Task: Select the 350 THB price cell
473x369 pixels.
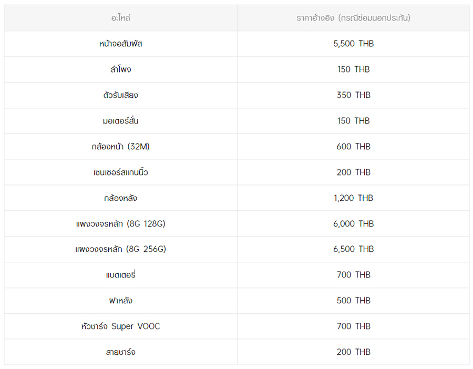Action: coord(353,95)
